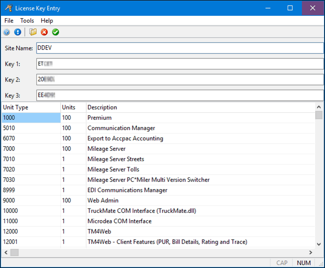Screen dimensions: 325x268
Task: Open the Tools menu
Action: tap(27, 21)
